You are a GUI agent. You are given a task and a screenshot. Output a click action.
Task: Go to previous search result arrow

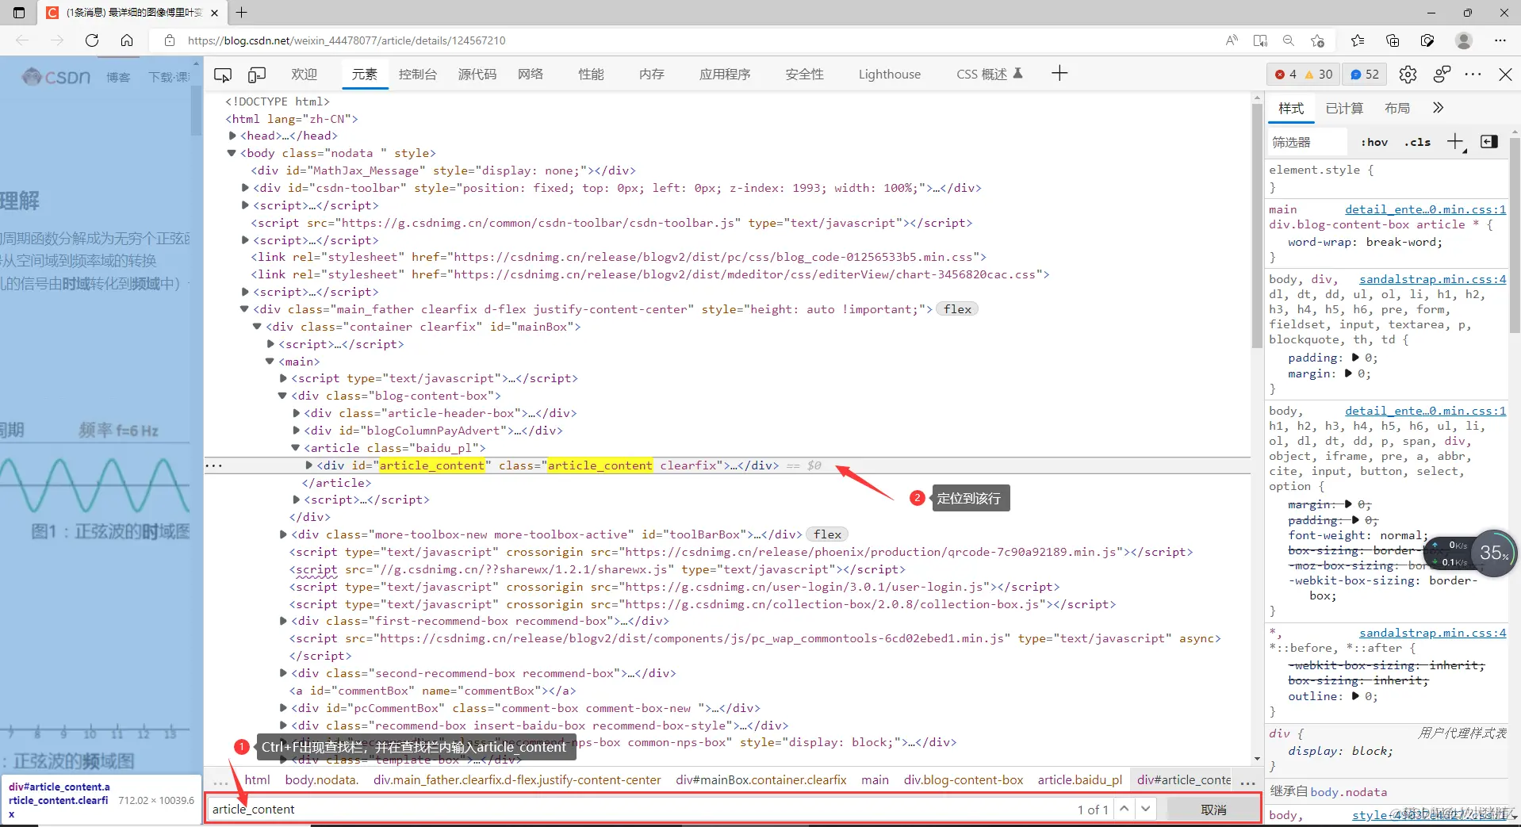(x=1124, y=809)
